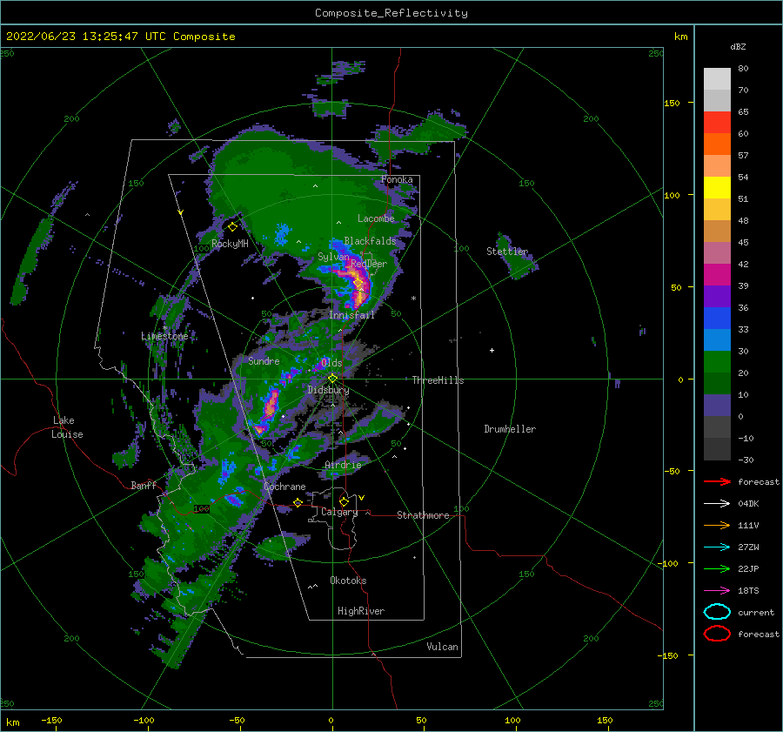The image size is (783, 732).
Task: Select the light blue 30-33 dBZ swatch
Action: coord(717,340)
